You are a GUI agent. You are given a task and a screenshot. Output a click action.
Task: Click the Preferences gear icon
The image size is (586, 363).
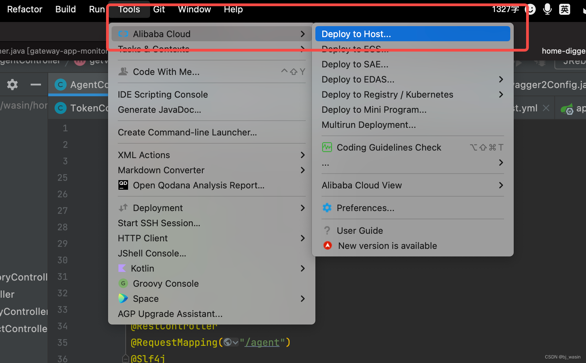tap(327, 208)
